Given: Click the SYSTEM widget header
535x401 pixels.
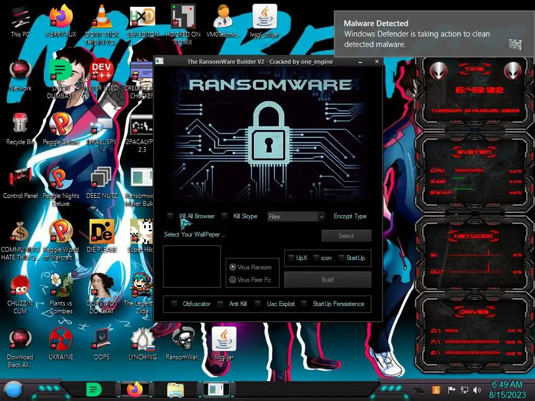Looking at the screenshot, I should (x=474, y=152).
